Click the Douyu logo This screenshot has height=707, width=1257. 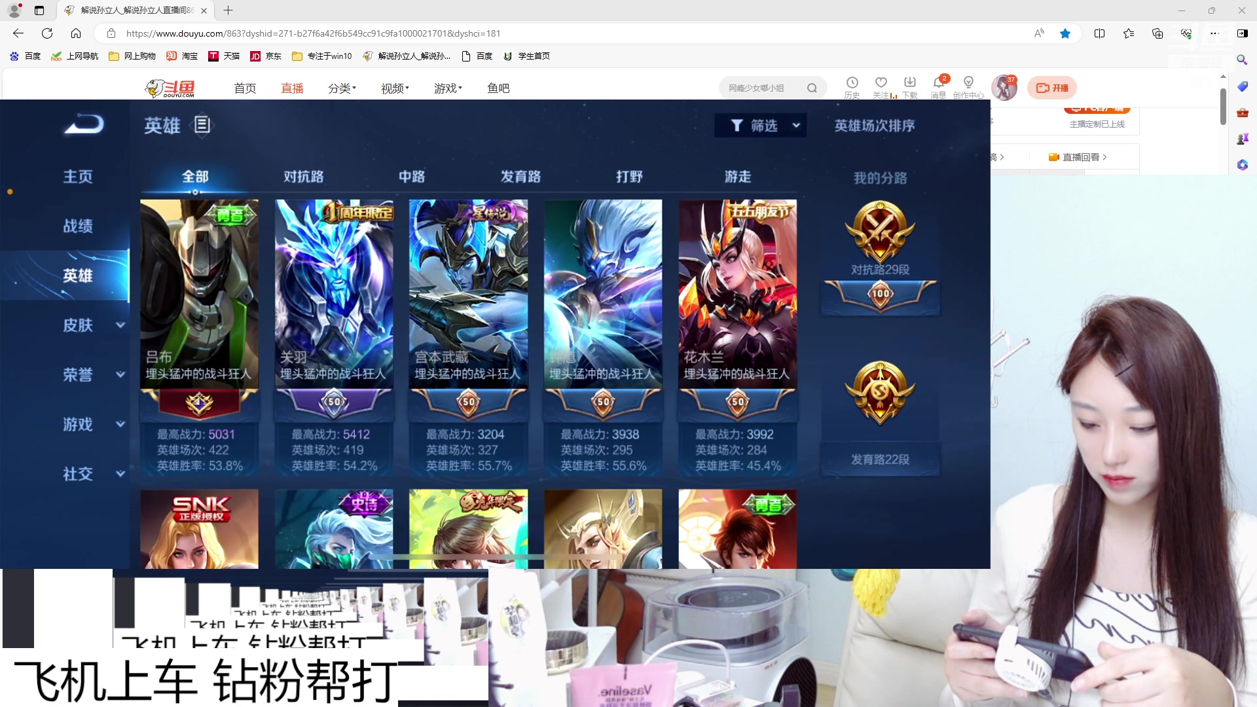tap(170, 88)
